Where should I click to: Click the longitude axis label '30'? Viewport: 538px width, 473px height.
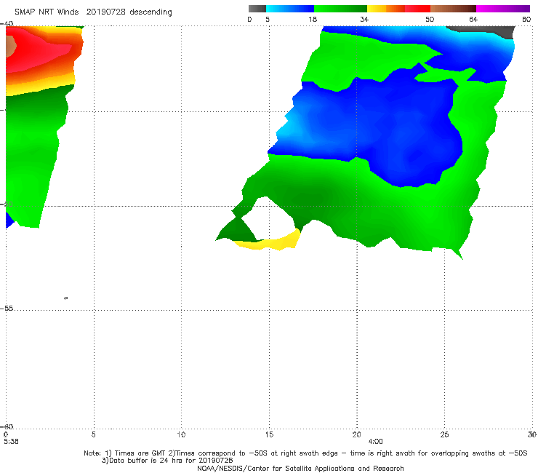[x=532, y=435]
